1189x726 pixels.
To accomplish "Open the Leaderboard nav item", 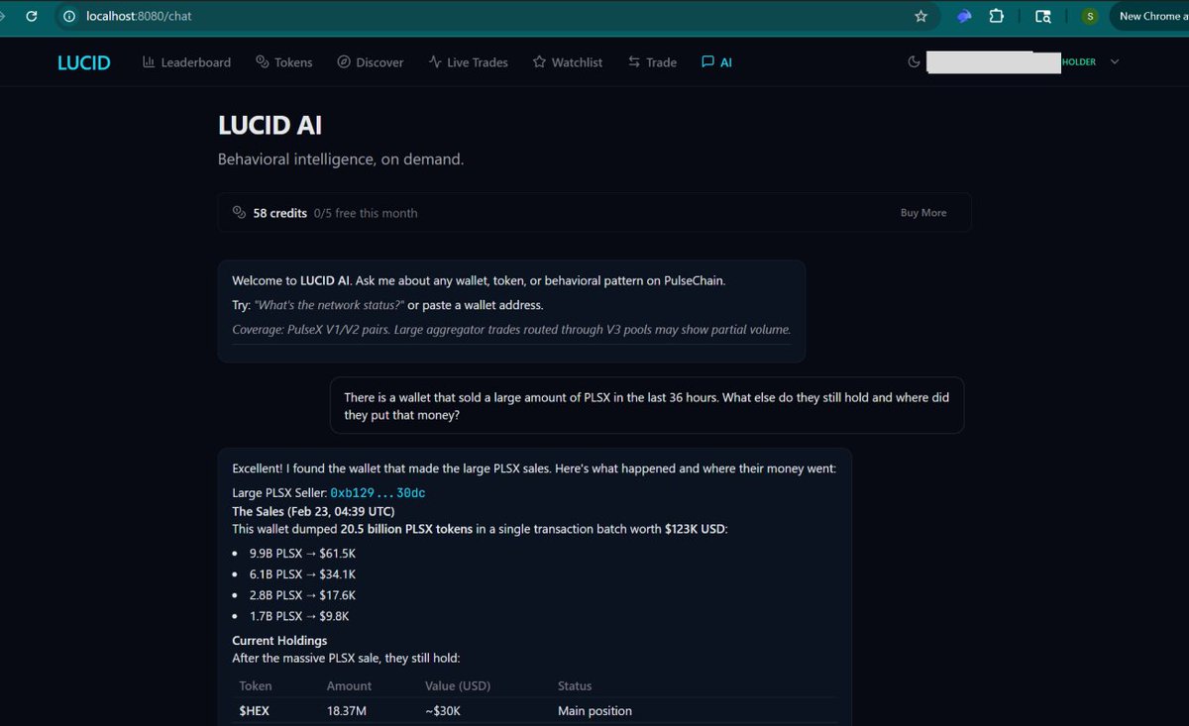I will (x=186, y=61).
